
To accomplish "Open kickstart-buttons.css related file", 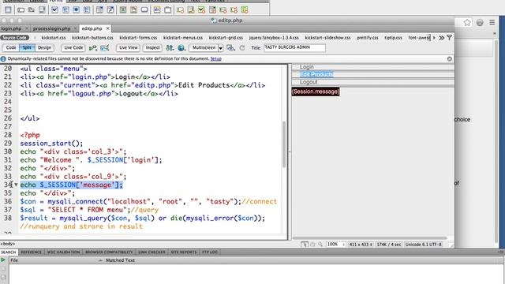I will (x=92, y=38).
